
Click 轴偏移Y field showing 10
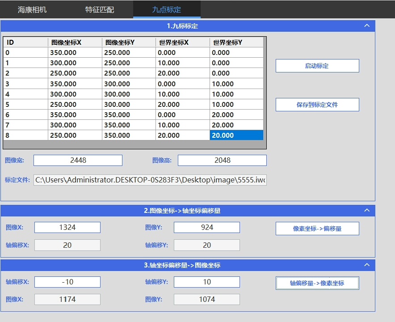(x=206, y=282)
